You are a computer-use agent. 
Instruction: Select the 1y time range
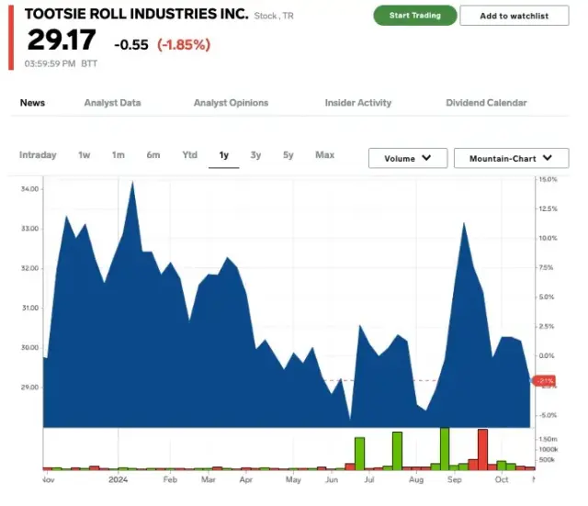point(223,155)
